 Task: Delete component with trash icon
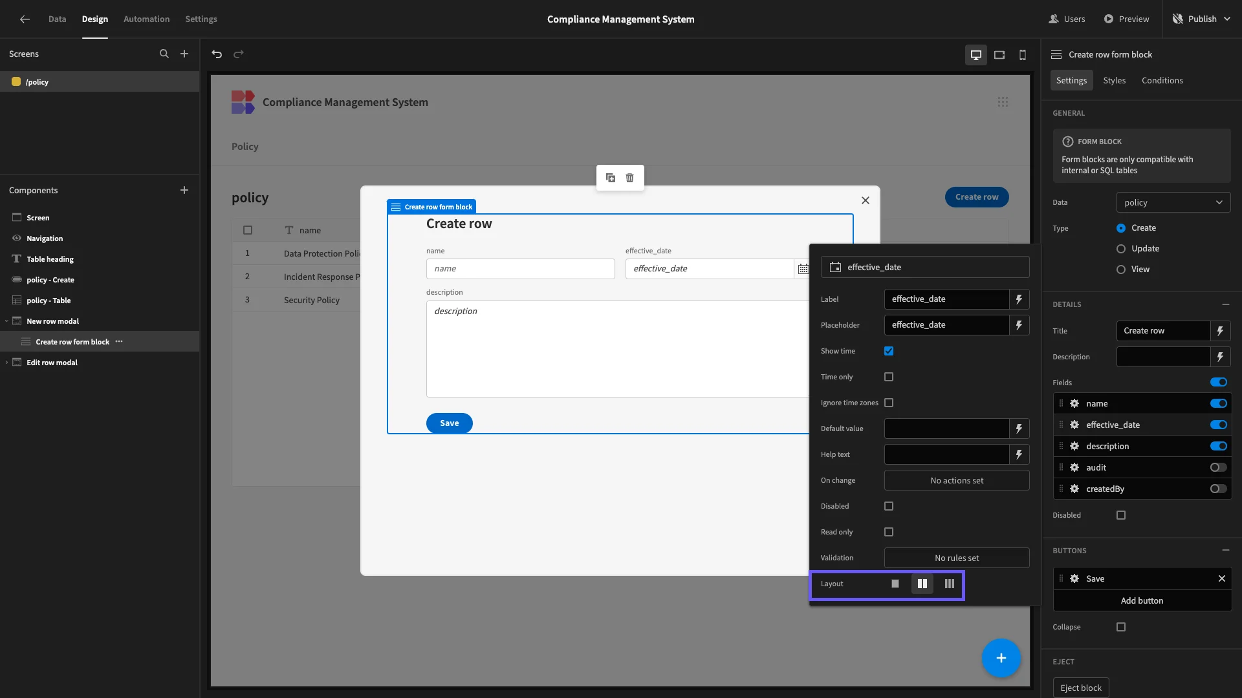629,178
